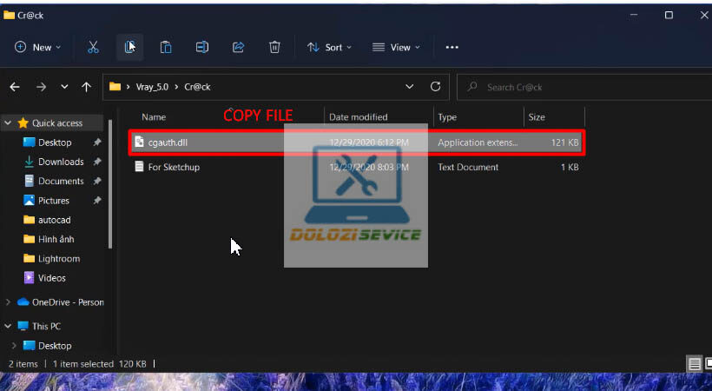
Task: Expand the OneDrive tree node
Action: [9, 302]
